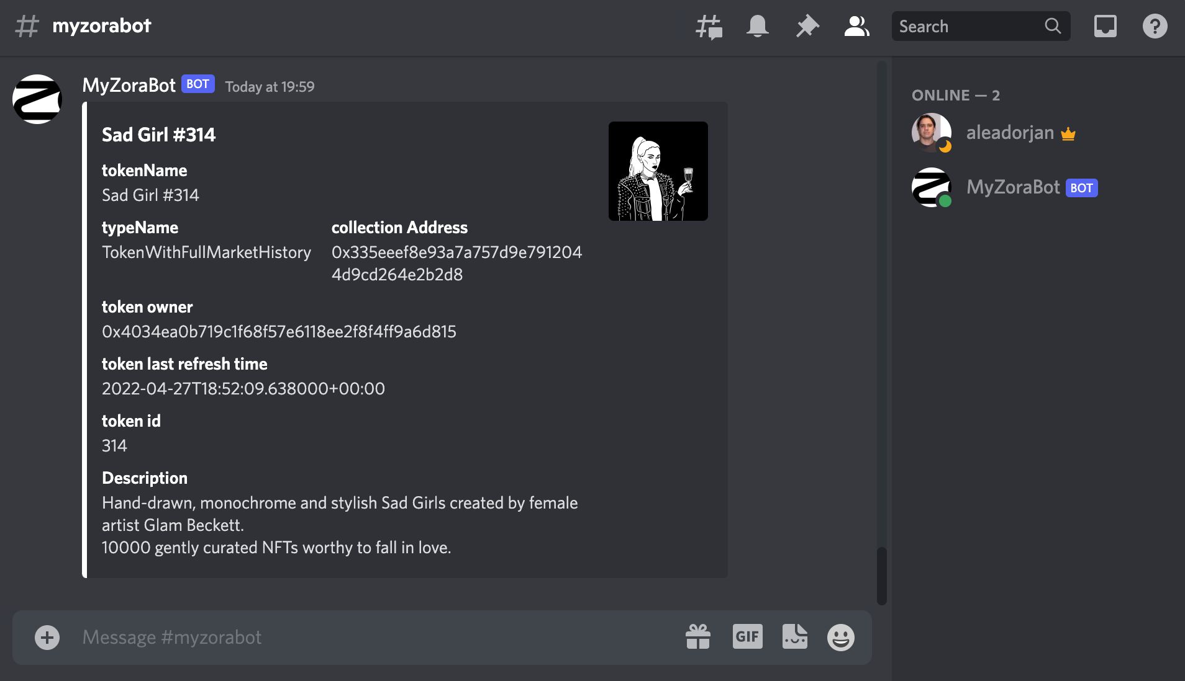Open the Help question mark icon

pyautogui.click(x=1155, y=26)
